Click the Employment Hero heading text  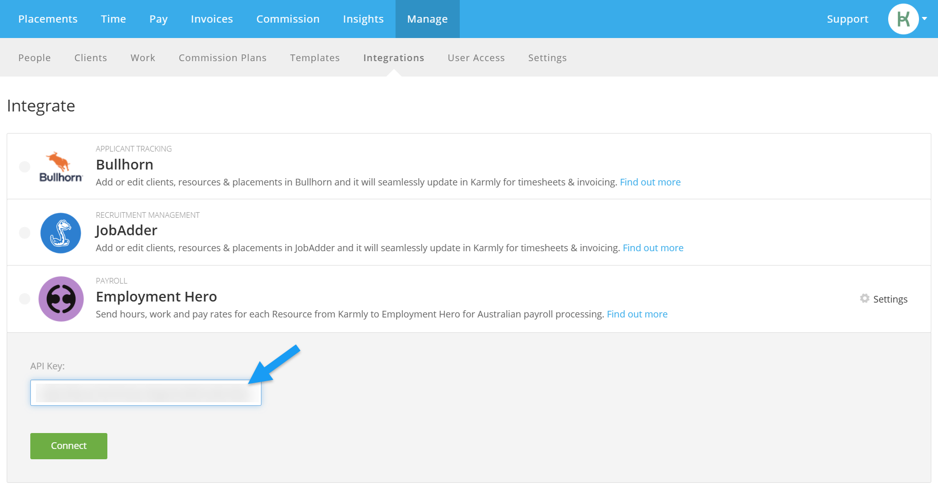[x=156, y=296]
